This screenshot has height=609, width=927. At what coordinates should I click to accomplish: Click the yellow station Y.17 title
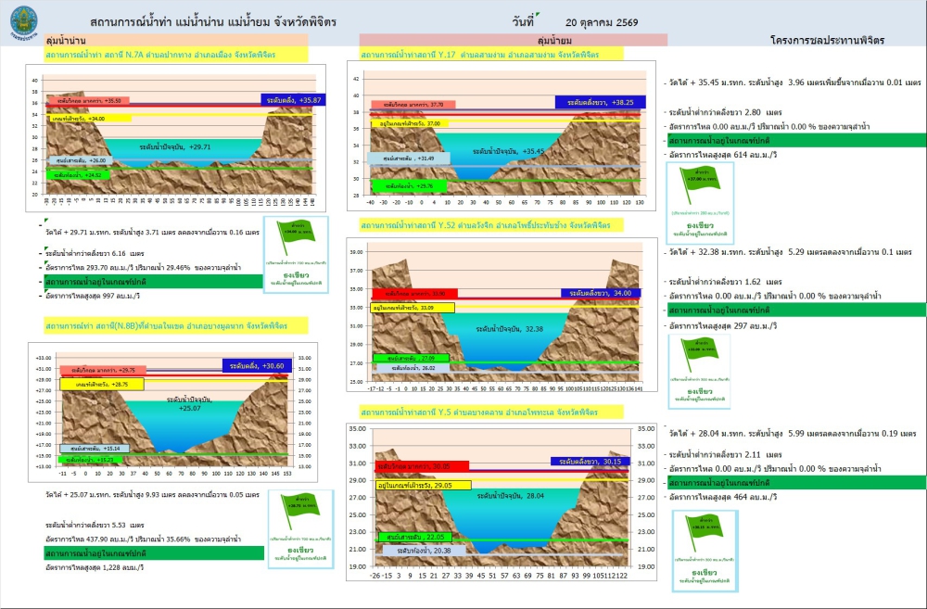coord(491,55)
